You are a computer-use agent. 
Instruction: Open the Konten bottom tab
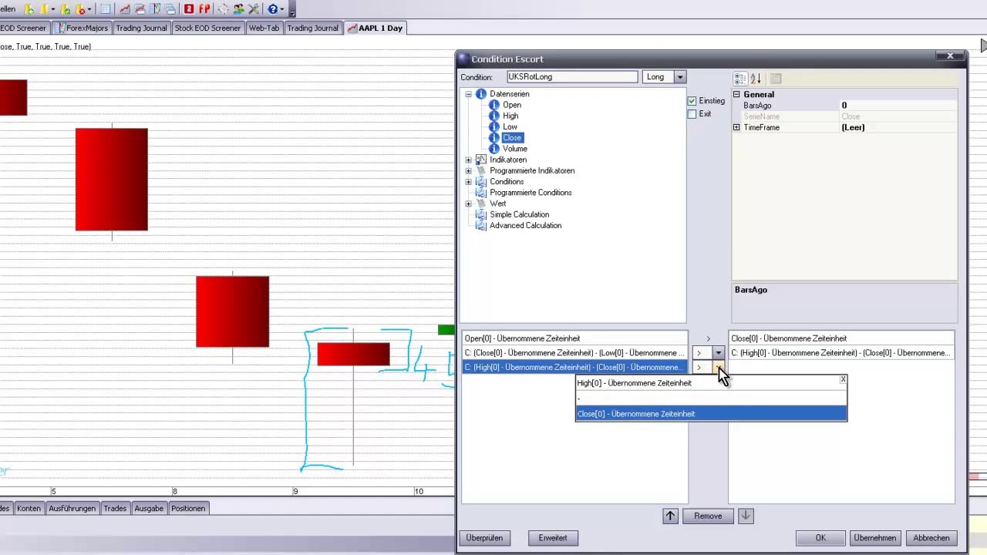tap(29, 508)
